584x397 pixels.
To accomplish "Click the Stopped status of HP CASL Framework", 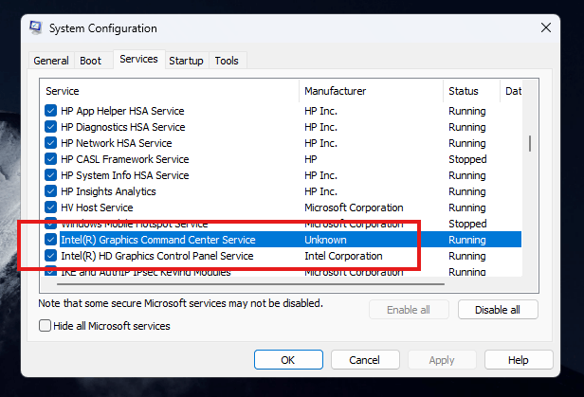I will click(x=467, y=159).
